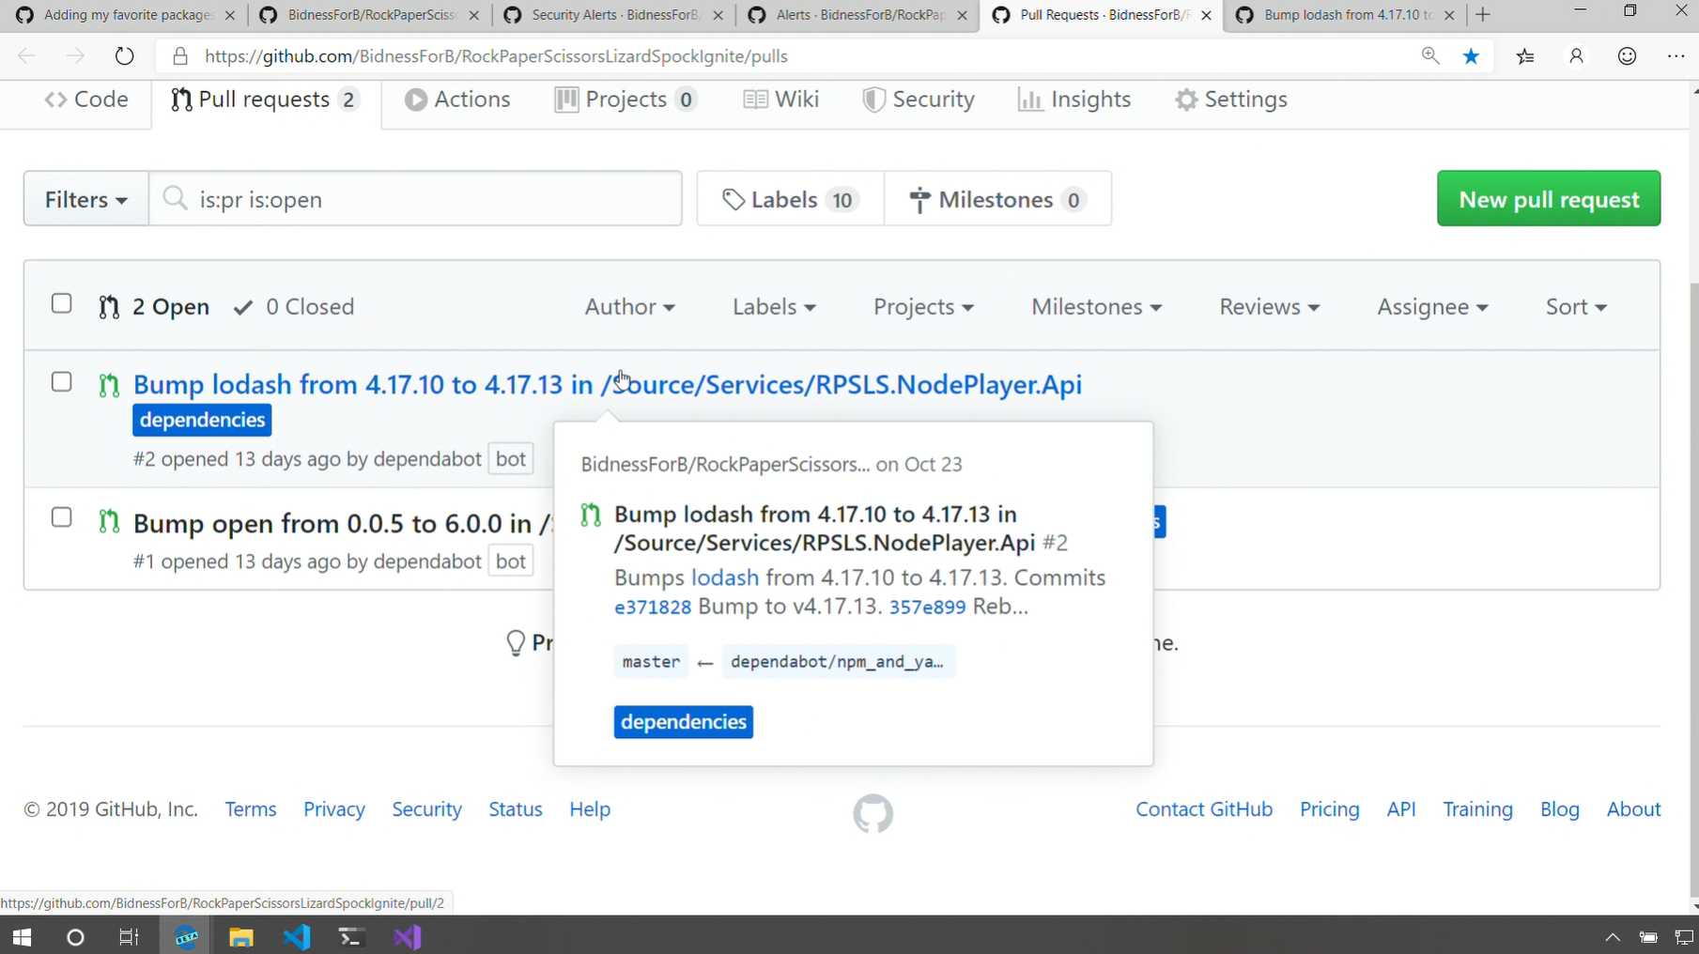Image resolution: width=1699 pixels, height=954 pixels.
Task: Expand the Author filter dropdown
Action: click(629, 307)
